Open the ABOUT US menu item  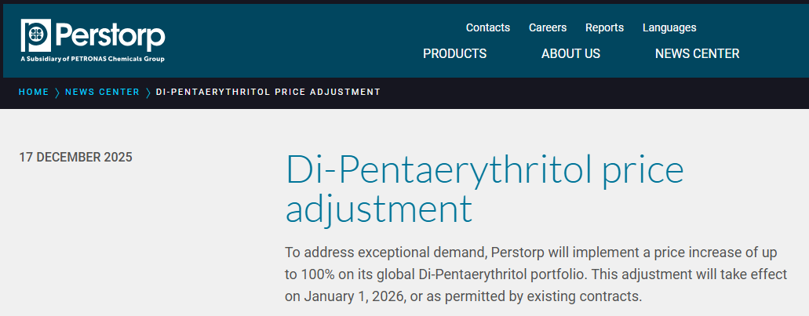coord(570,54)
